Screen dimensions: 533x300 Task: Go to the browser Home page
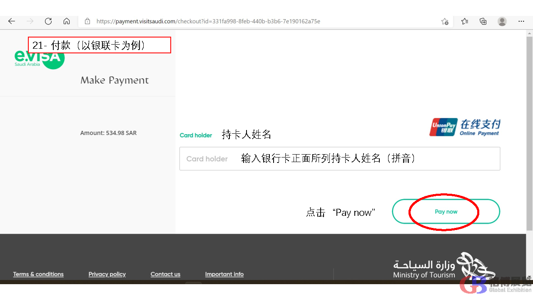coord(67,21)
